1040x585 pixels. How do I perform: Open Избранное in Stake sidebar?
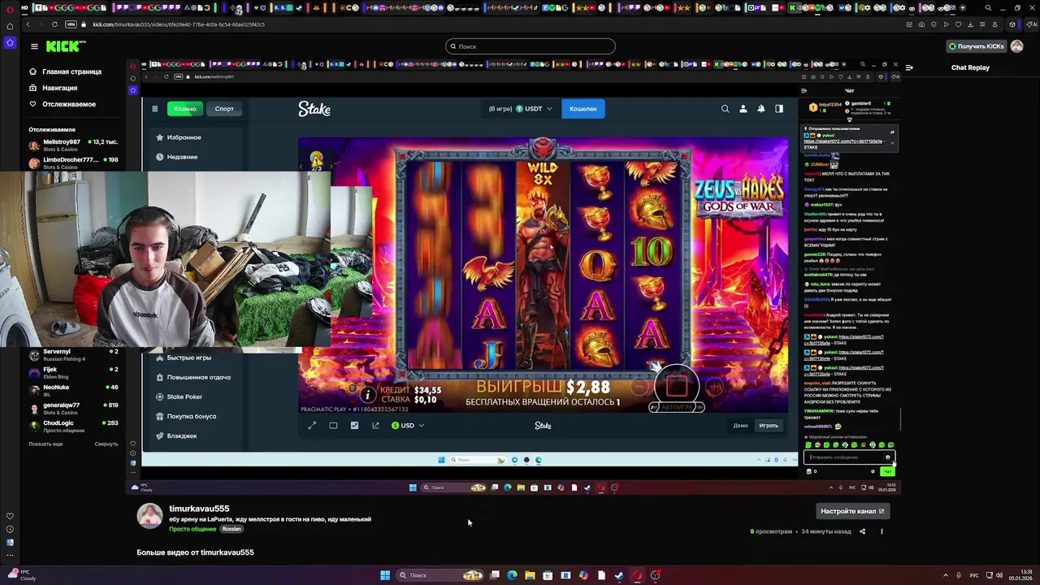tap(179, 137)
